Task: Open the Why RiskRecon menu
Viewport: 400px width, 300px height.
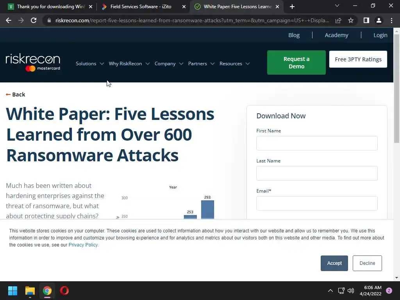Action: click(x=125, y=64)
